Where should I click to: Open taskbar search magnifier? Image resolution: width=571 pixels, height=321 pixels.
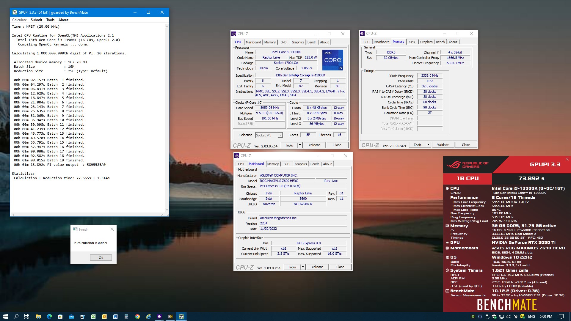(16, 317)
